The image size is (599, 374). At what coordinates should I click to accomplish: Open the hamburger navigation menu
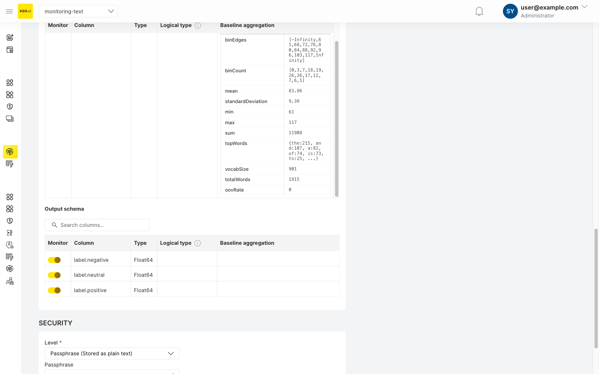click(9, 11)
